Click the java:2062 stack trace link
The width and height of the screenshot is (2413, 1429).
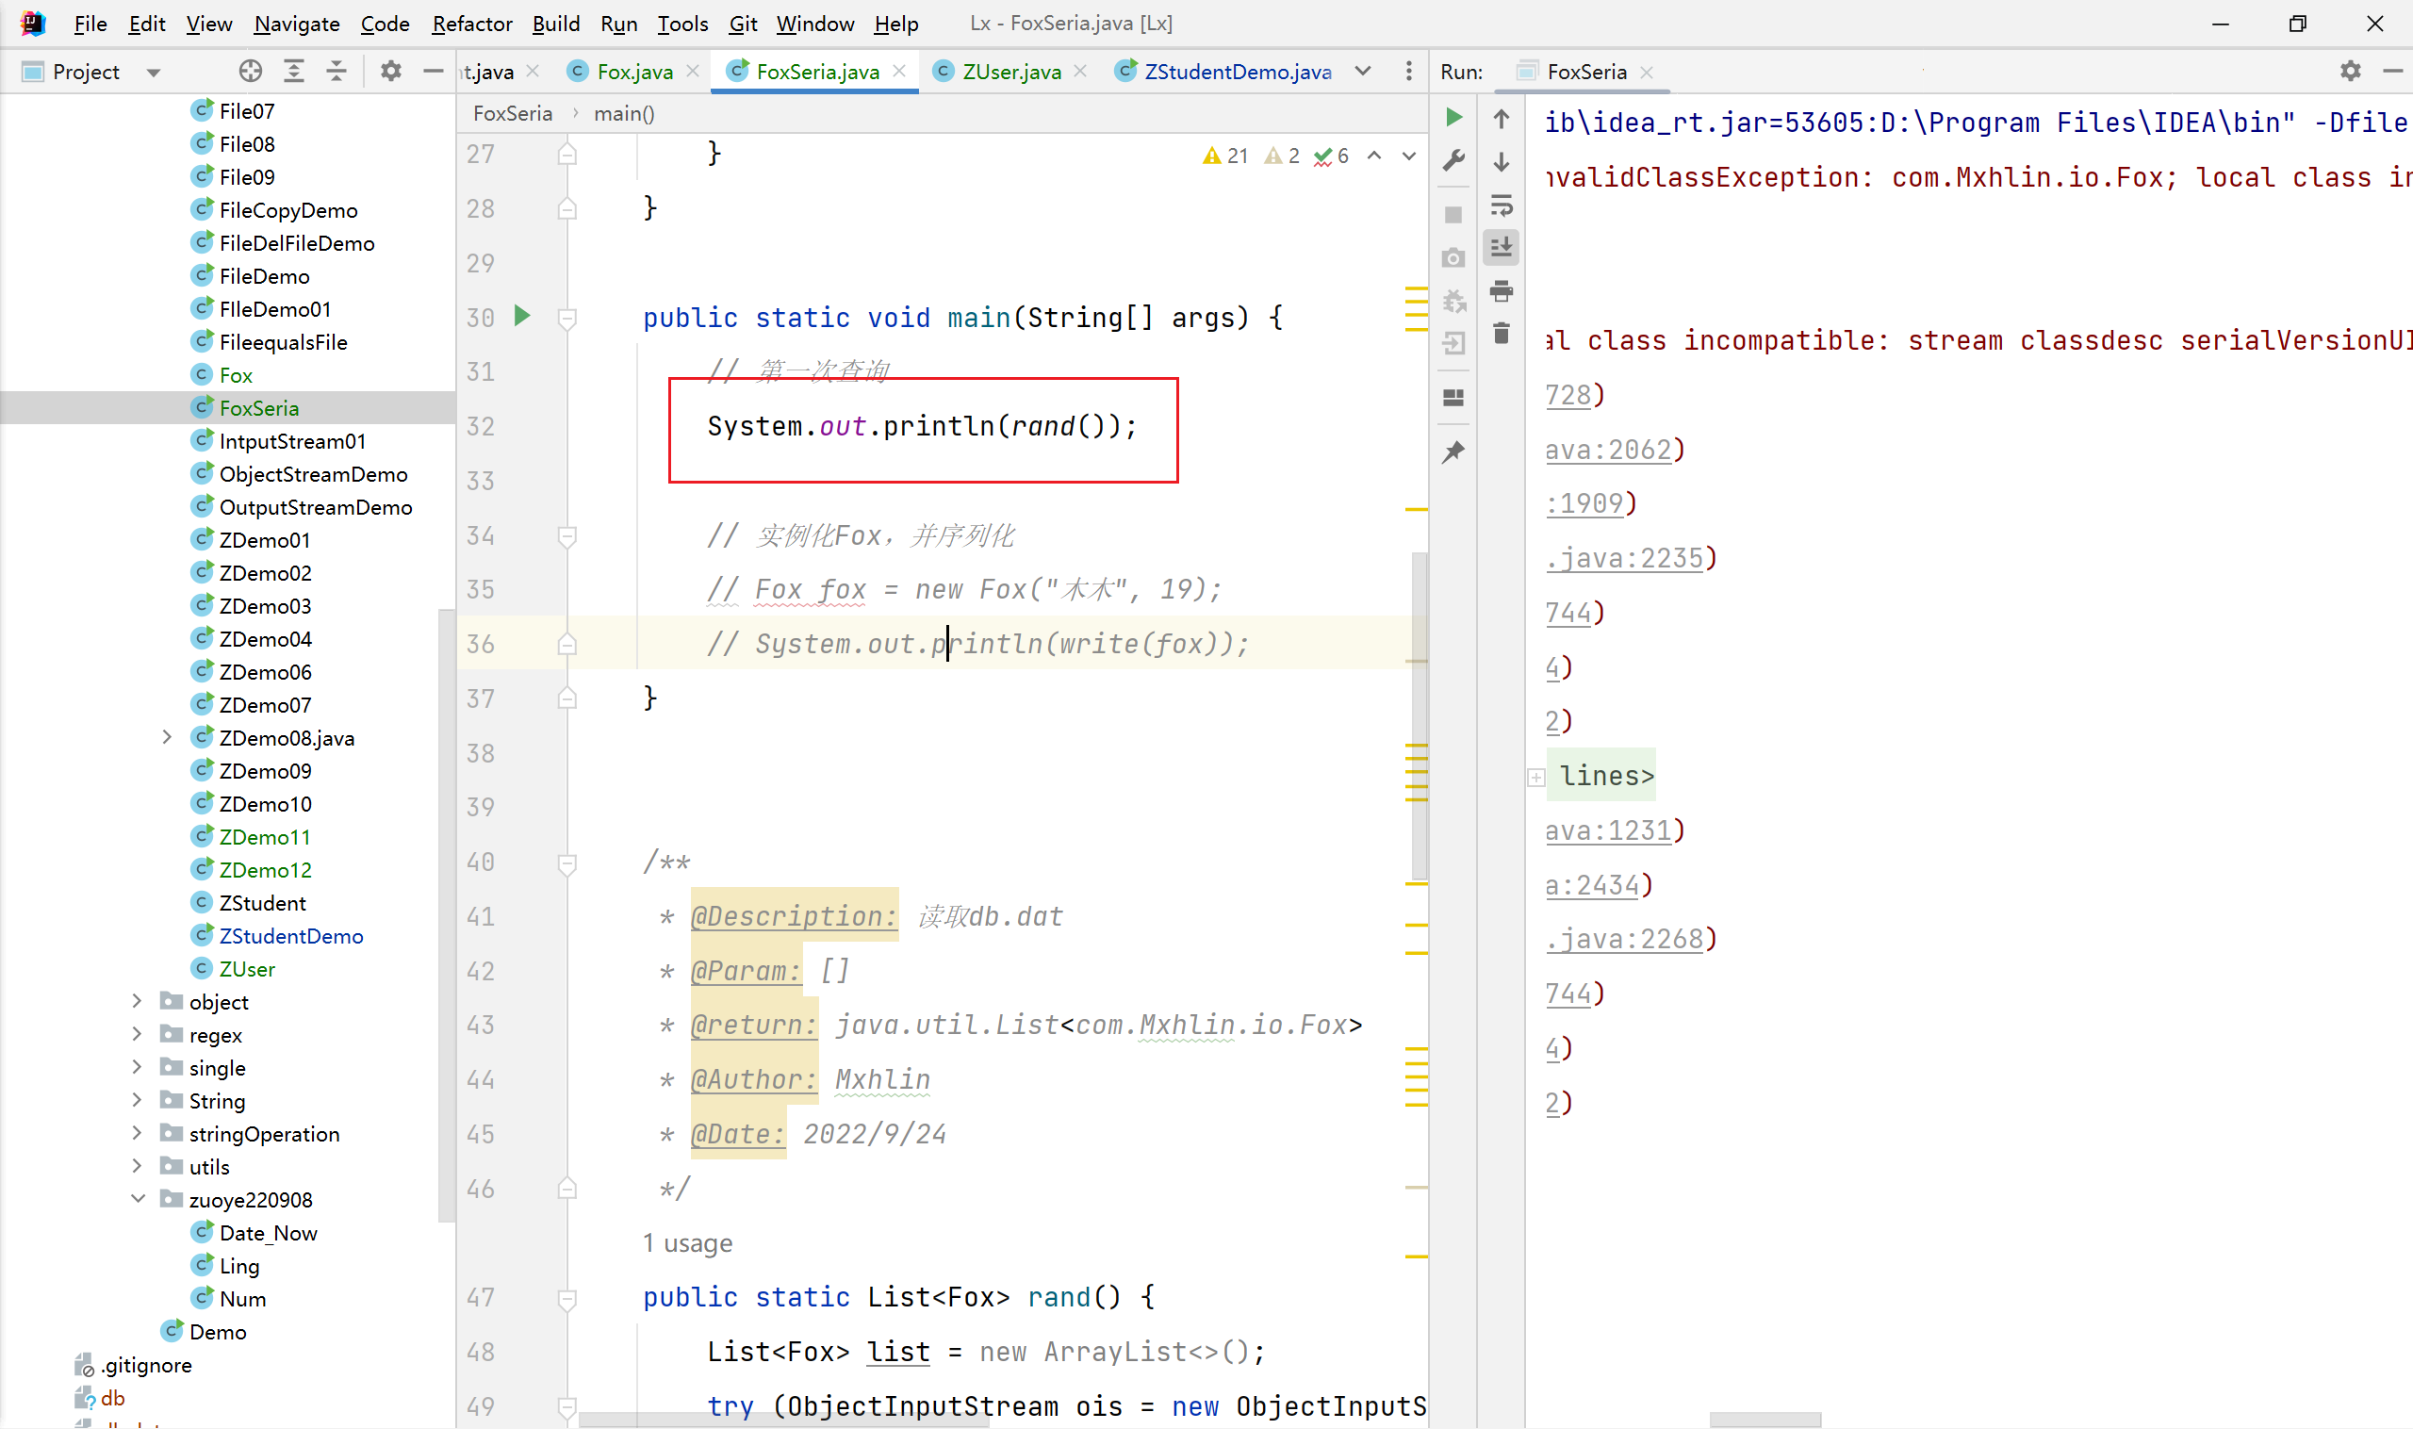pos(1608,450)
